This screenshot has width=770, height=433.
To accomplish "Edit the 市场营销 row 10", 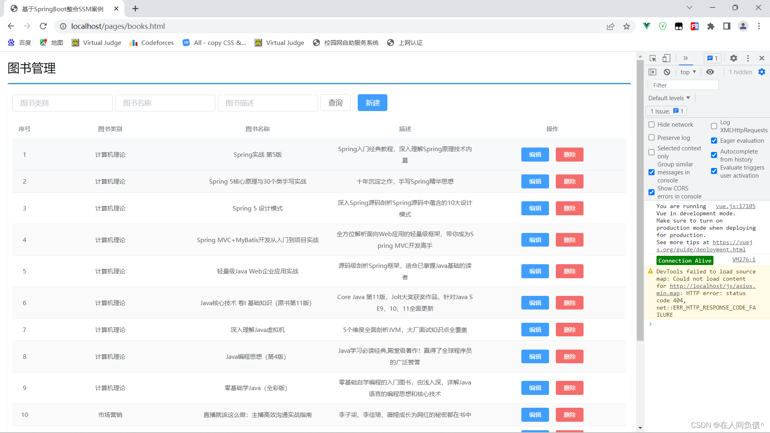I will pos(535,415).
